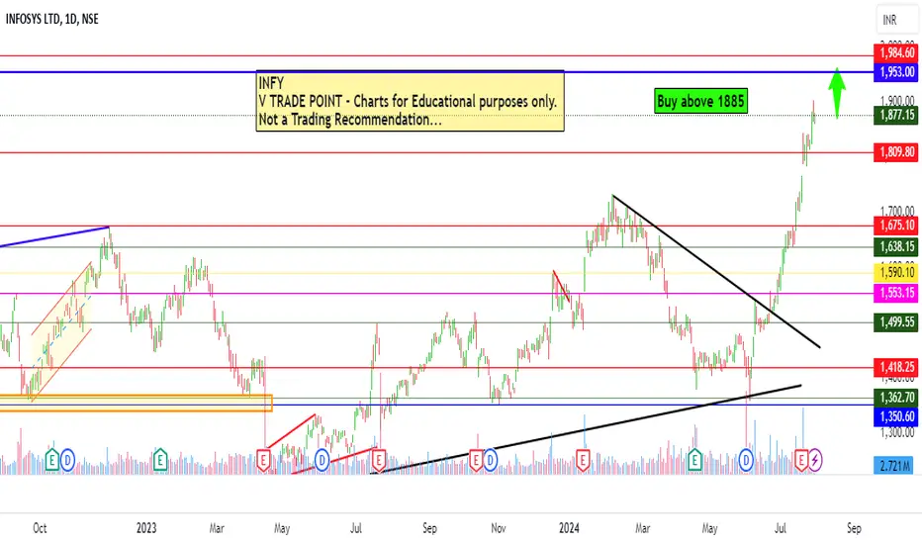Click the blue 1,953.00 price label

pos(896,72)
